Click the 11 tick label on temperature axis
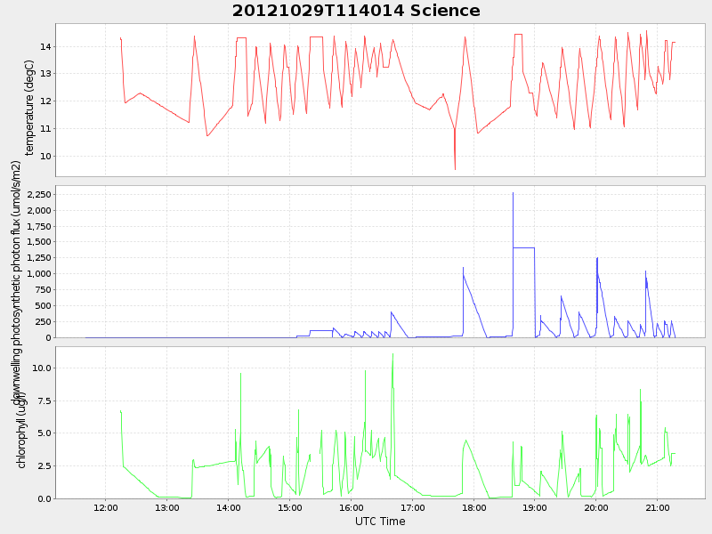This screenshot has width=712, height=534. tap(44, 129)
